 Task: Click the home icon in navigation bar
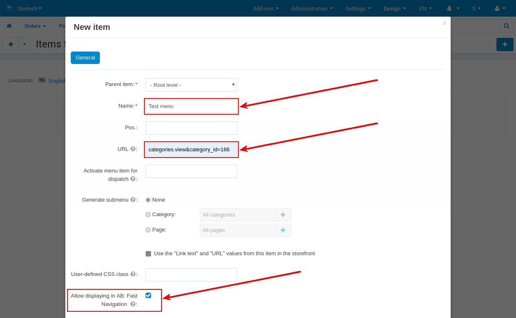point(9,26)
